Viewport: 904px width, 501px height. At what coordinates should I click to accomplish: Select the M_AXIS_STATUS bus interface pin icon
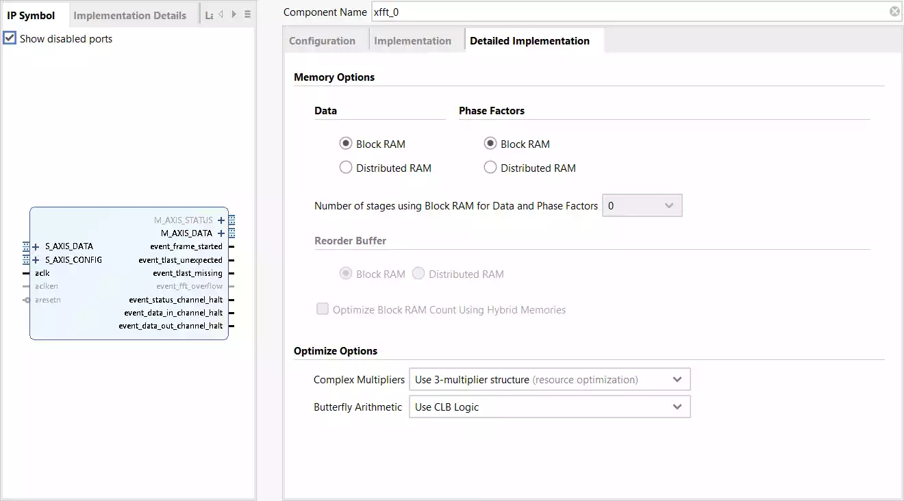pos(232,220)
